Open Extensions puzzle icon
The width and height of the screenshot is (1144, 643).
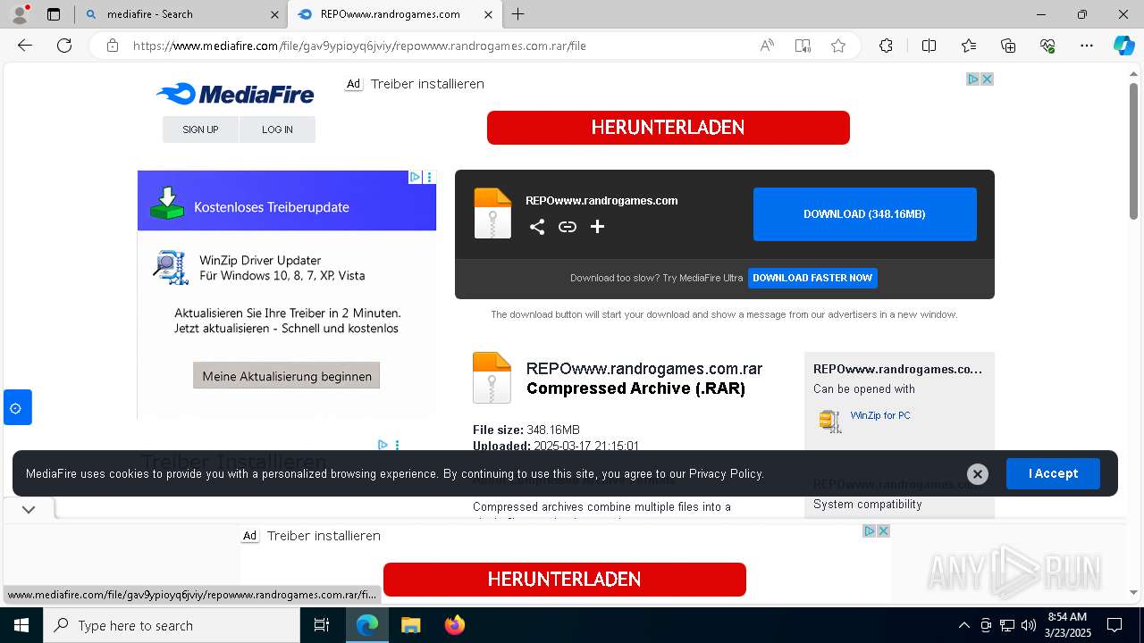tap(886, 46)
